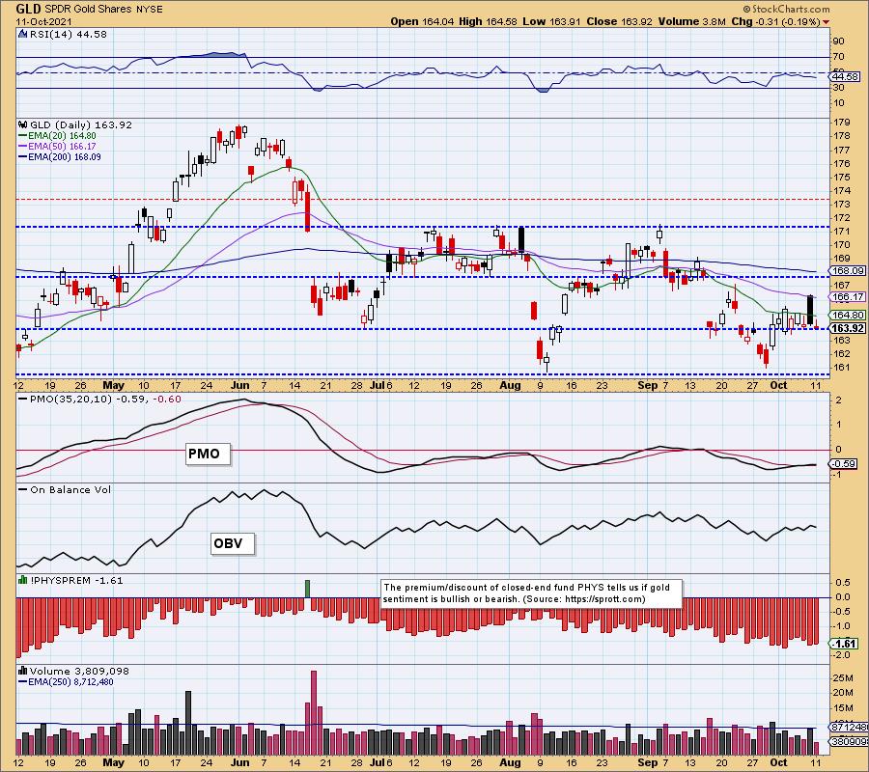This screenshot has height=772, width=869.
Task: Click the red down arrow beside Chg value
Action: coord(827,22)
